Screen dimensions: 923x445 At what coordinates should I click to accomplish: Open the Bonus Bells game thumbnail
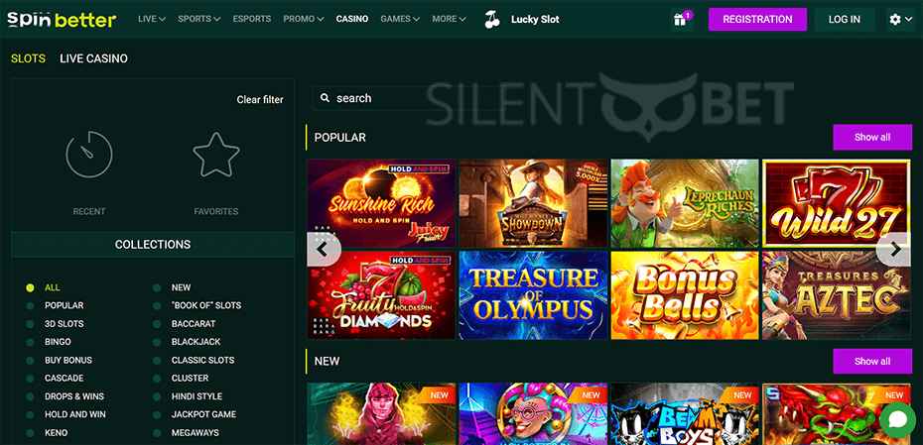(685, 295)
